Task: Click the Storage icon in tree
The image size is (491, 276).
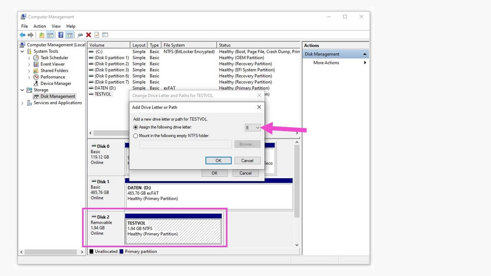Action: pos(29,90)
